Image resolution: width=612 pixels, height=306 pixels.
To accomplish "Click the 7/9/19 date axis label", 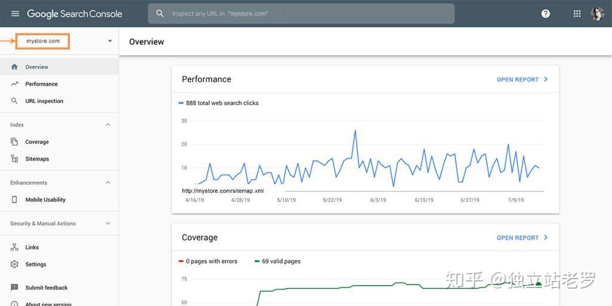I will (x=516, y=200).
